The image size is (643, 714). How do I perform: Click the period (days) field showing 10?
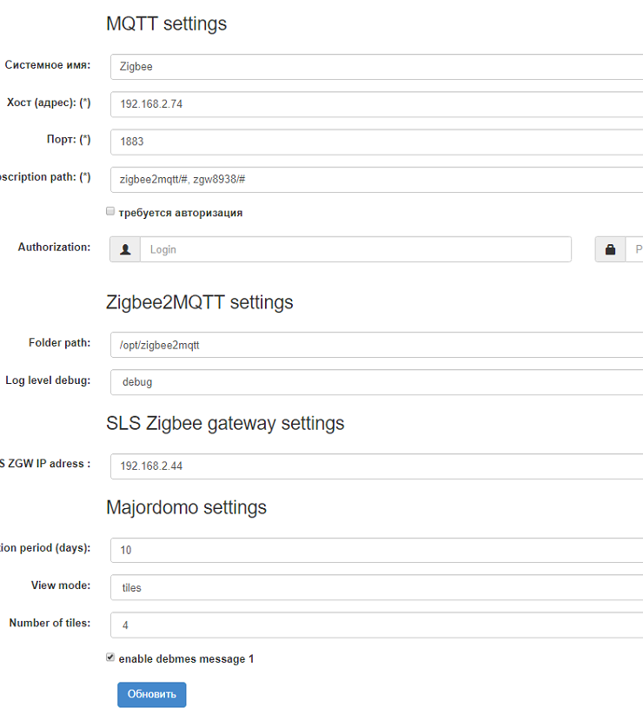375,550
